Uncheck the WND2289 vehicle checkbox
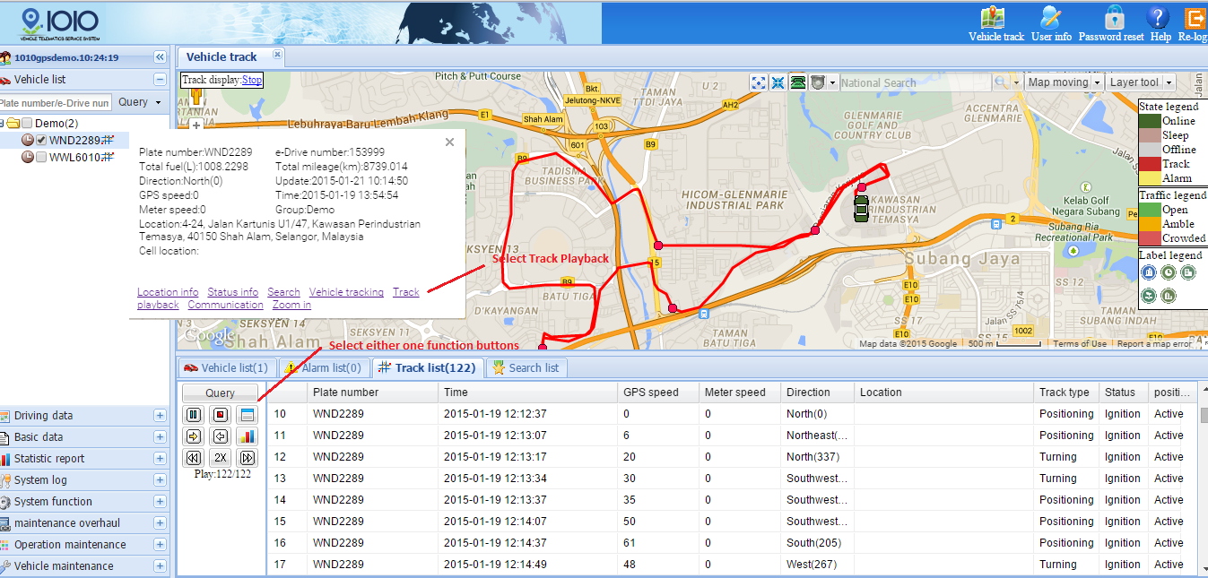 41,140
